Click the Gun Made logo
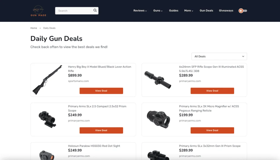Screen dimensions: 280x160 point(38,11)
